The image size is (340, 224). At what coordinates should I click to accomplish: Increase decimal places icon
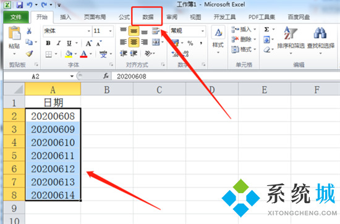pos(175,54)
